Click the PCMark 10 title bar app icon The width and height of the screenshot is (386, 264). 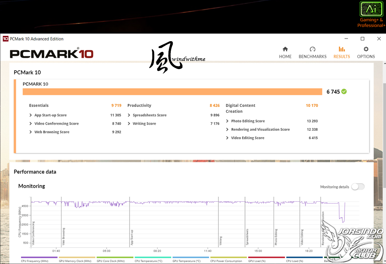point(5,39)
